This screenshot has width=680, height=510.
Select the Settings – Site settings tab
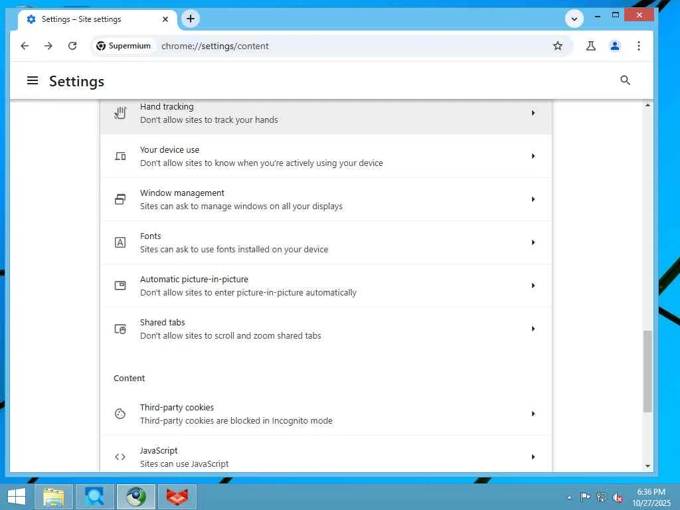pos(97,19)
